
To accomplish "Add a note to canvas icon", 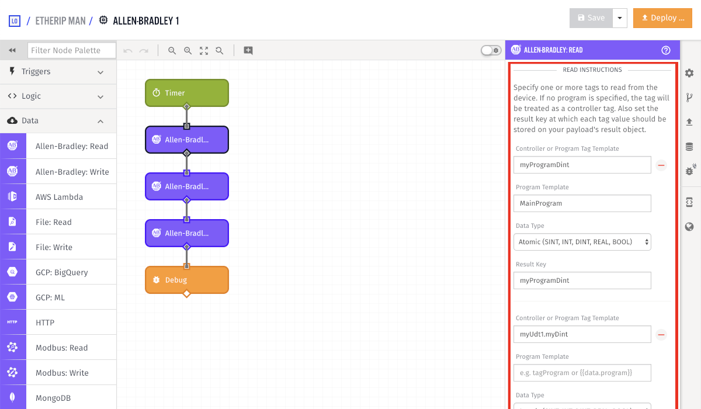I will [x=248, y=51].
